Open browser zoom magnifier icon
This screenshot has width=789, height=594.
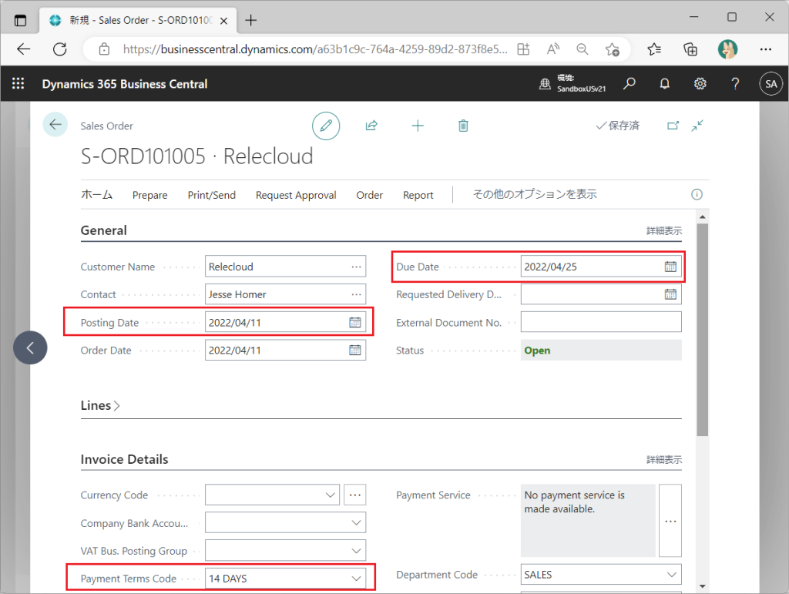[583, 49]
